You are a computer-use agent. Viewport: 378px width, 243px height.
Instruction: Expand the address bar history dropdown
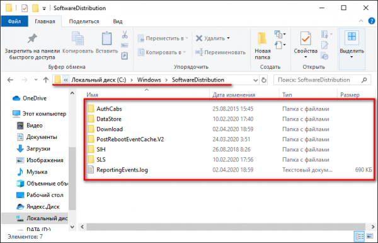point(256,80)
